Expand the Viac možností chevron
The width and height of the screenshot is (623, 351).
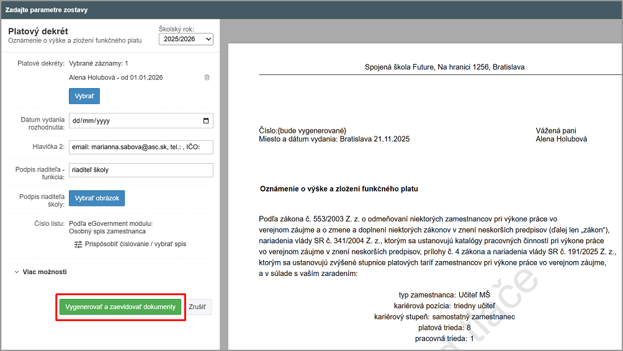pyautogui.click(x=16, y=272)
